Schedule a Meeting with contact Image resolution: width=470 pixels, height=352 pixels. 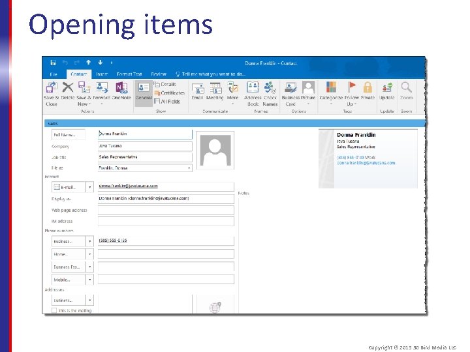tap(215, 91)
